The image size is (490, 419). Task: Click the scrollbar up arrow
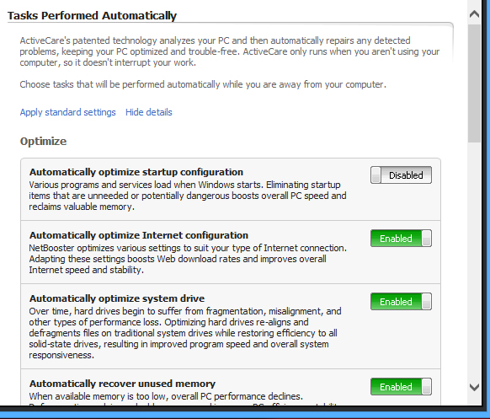point(474,14)
